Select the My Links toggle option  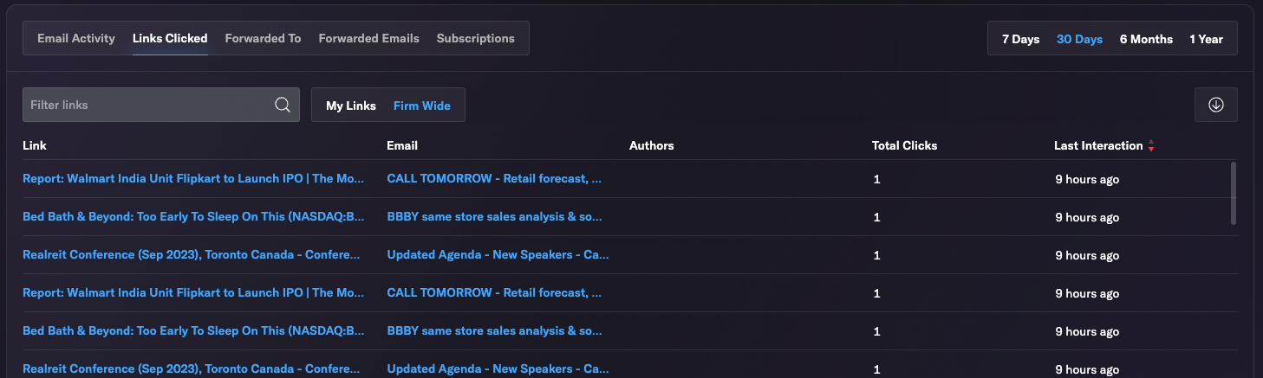351,106
